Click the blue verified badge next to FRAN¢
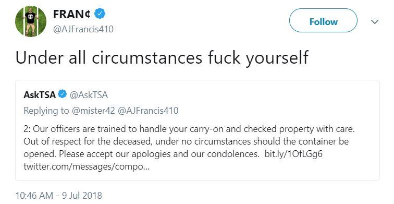 (x=100, y=14)
